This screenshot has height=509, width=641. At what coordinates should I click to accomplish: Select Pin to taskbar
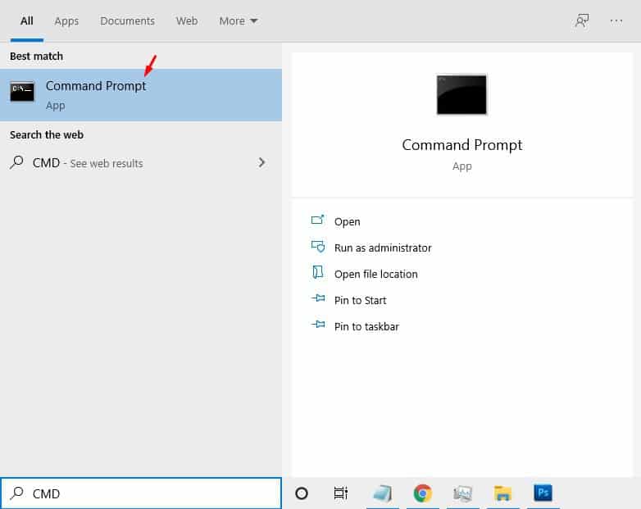366,327
